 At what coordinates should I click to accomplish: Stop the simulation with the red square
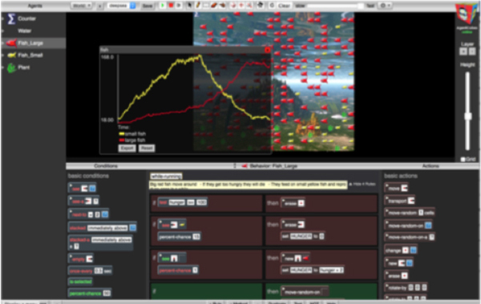[x=171, y=6]
